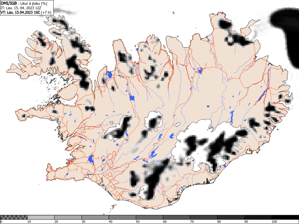Screen dimensions: 299x224
Task: Click the 0-10 checkered legend segment
Action: pos(14,217)
